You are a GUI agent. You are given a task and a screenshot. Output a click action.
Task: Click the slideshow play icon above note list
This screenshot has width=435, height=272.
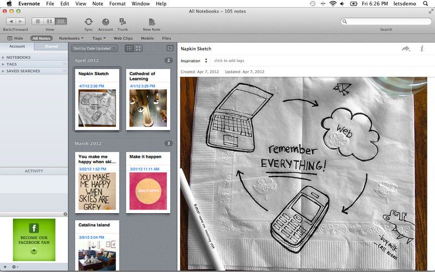click(x=170, y=48)
